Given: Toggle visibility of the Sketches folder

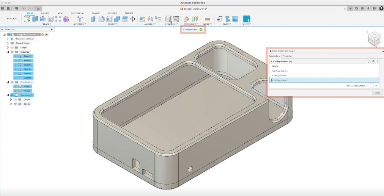Looking at the screenshot, I should tap(12, 52).
